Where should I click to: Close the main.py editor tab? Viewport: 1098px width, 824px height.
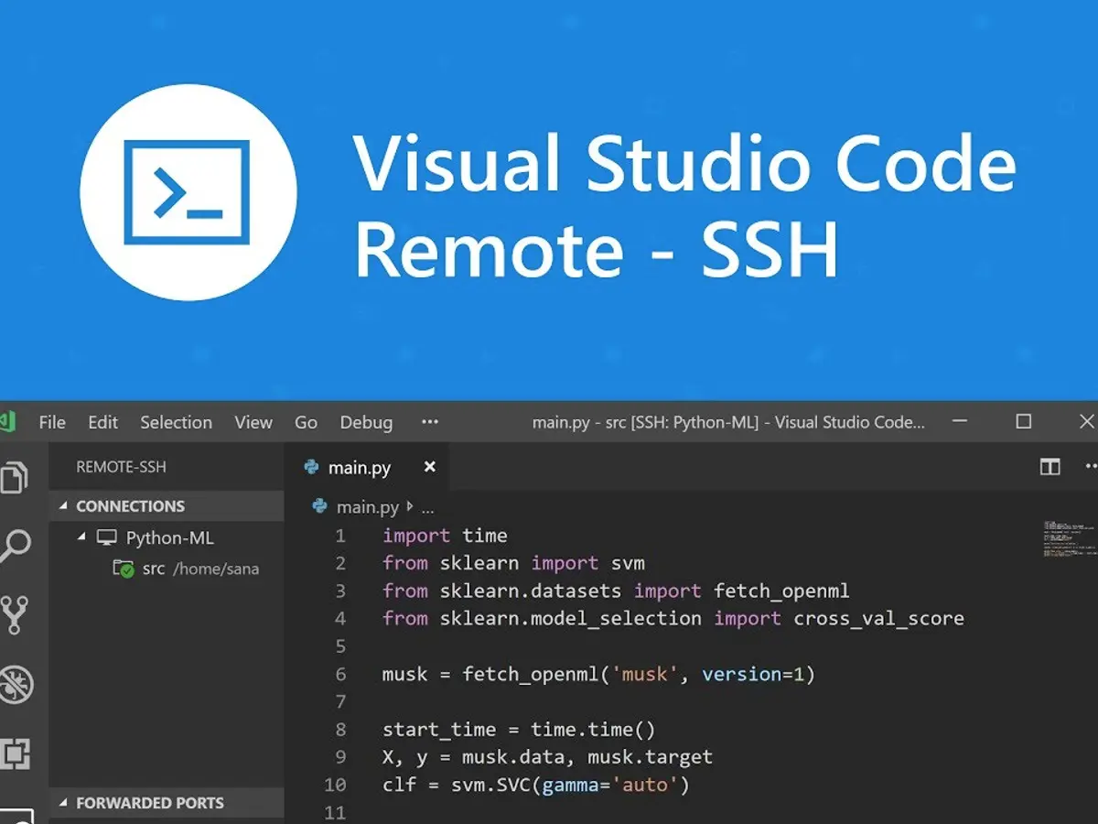pos(429,467)
